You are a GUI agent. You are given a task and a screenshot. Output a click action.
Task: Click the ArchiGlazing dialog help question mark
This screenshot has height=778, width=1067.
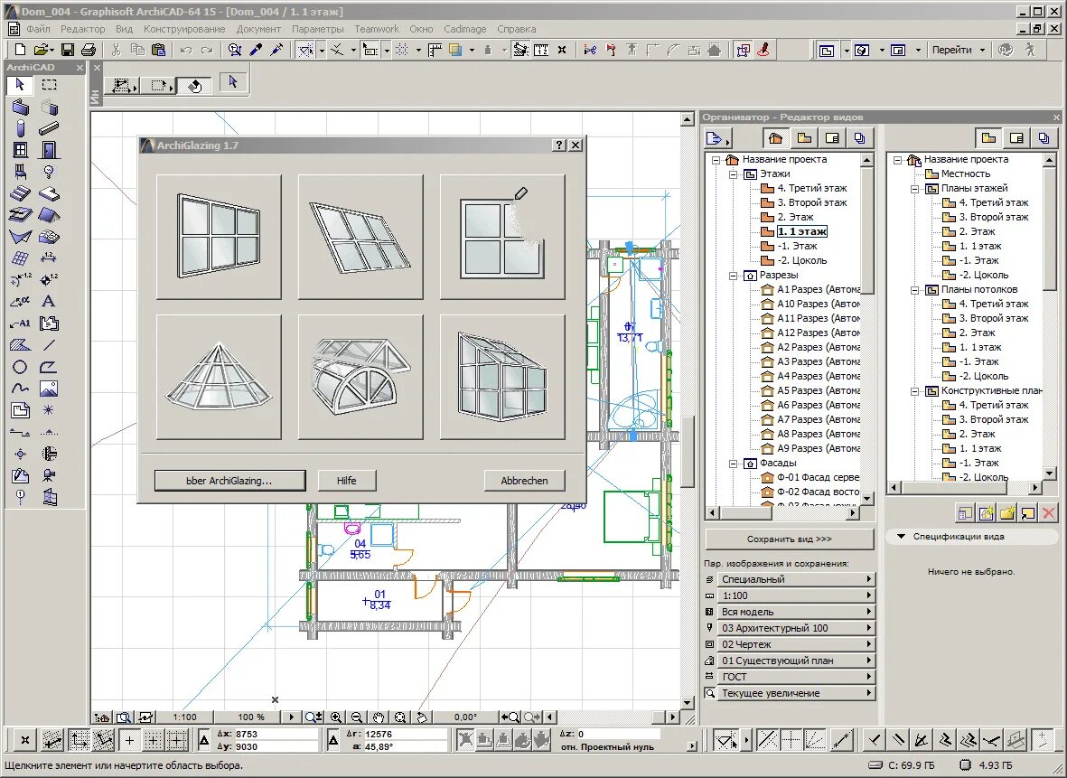(x=558, y=145)
